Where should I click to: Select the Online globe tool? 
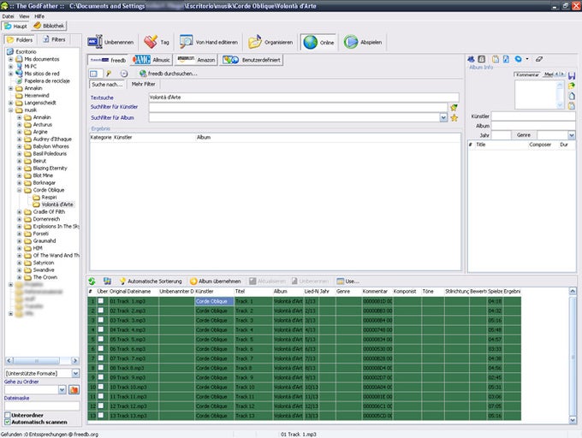point(318,42)
